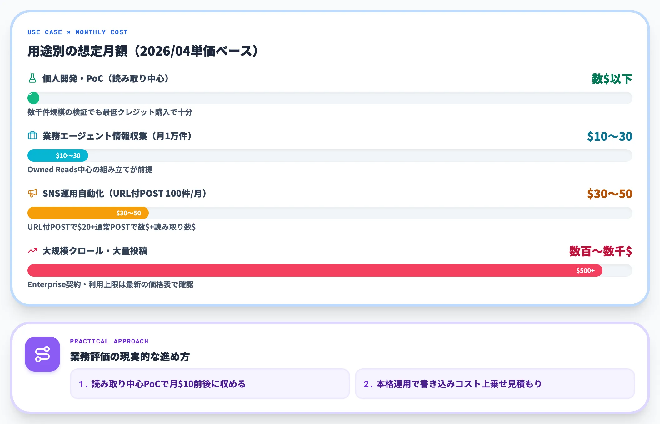Click the 個人開発・PoC（読み取り中心） title

pos(106,79)
